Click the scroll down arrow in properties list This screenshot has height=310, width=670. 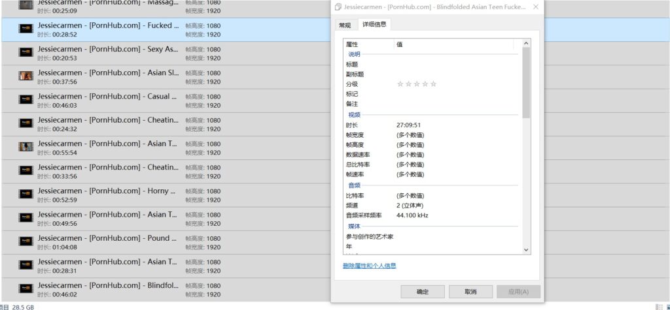point(527,249)
